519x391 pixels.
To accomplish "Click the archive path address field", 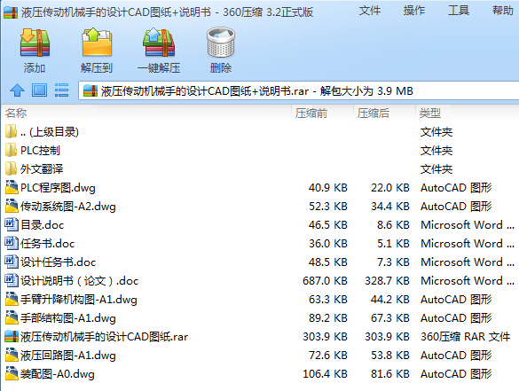I will pos(299,90).
